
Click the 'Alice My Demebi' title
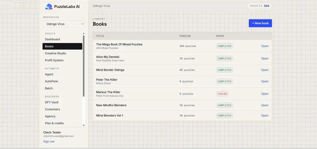point(108,57)
